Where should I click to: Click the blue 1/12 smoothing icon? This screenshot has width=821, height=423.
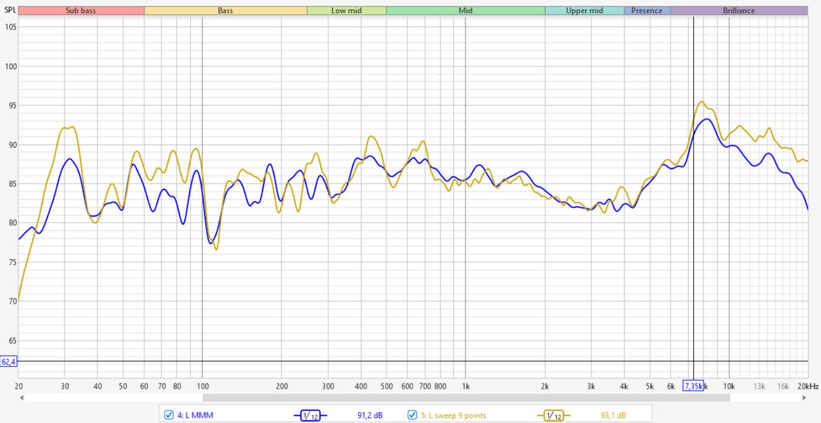310,415
